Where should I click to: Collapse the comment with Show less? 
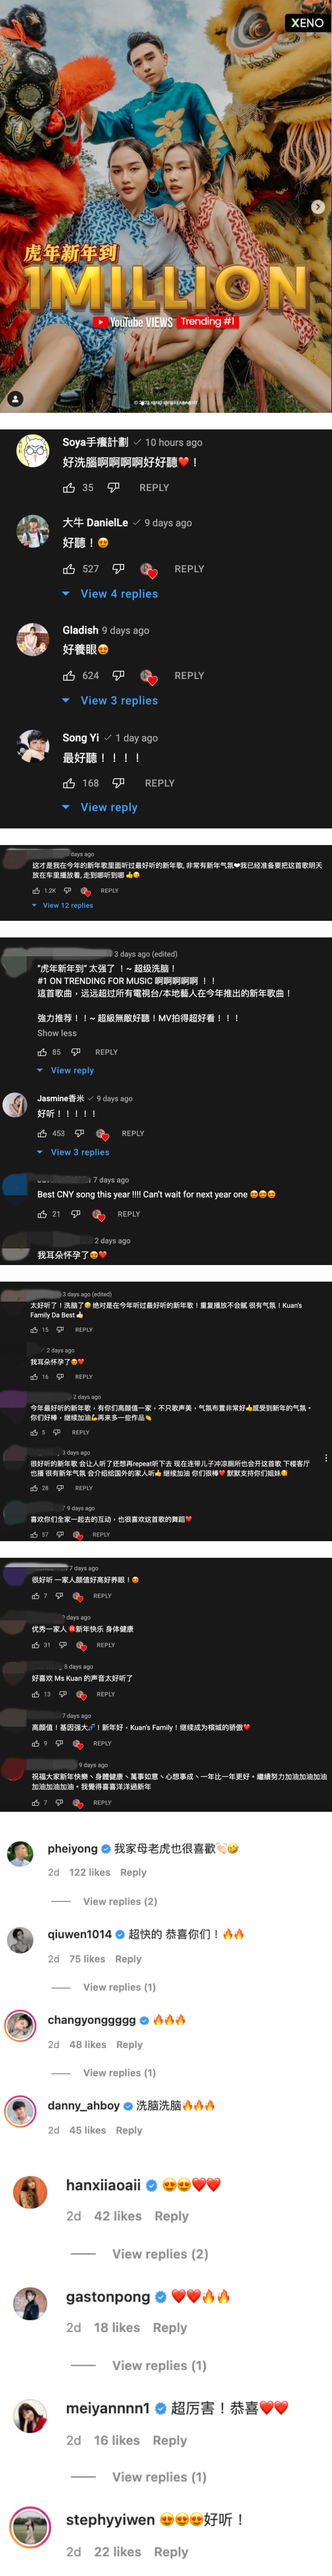pos(57,1033)
